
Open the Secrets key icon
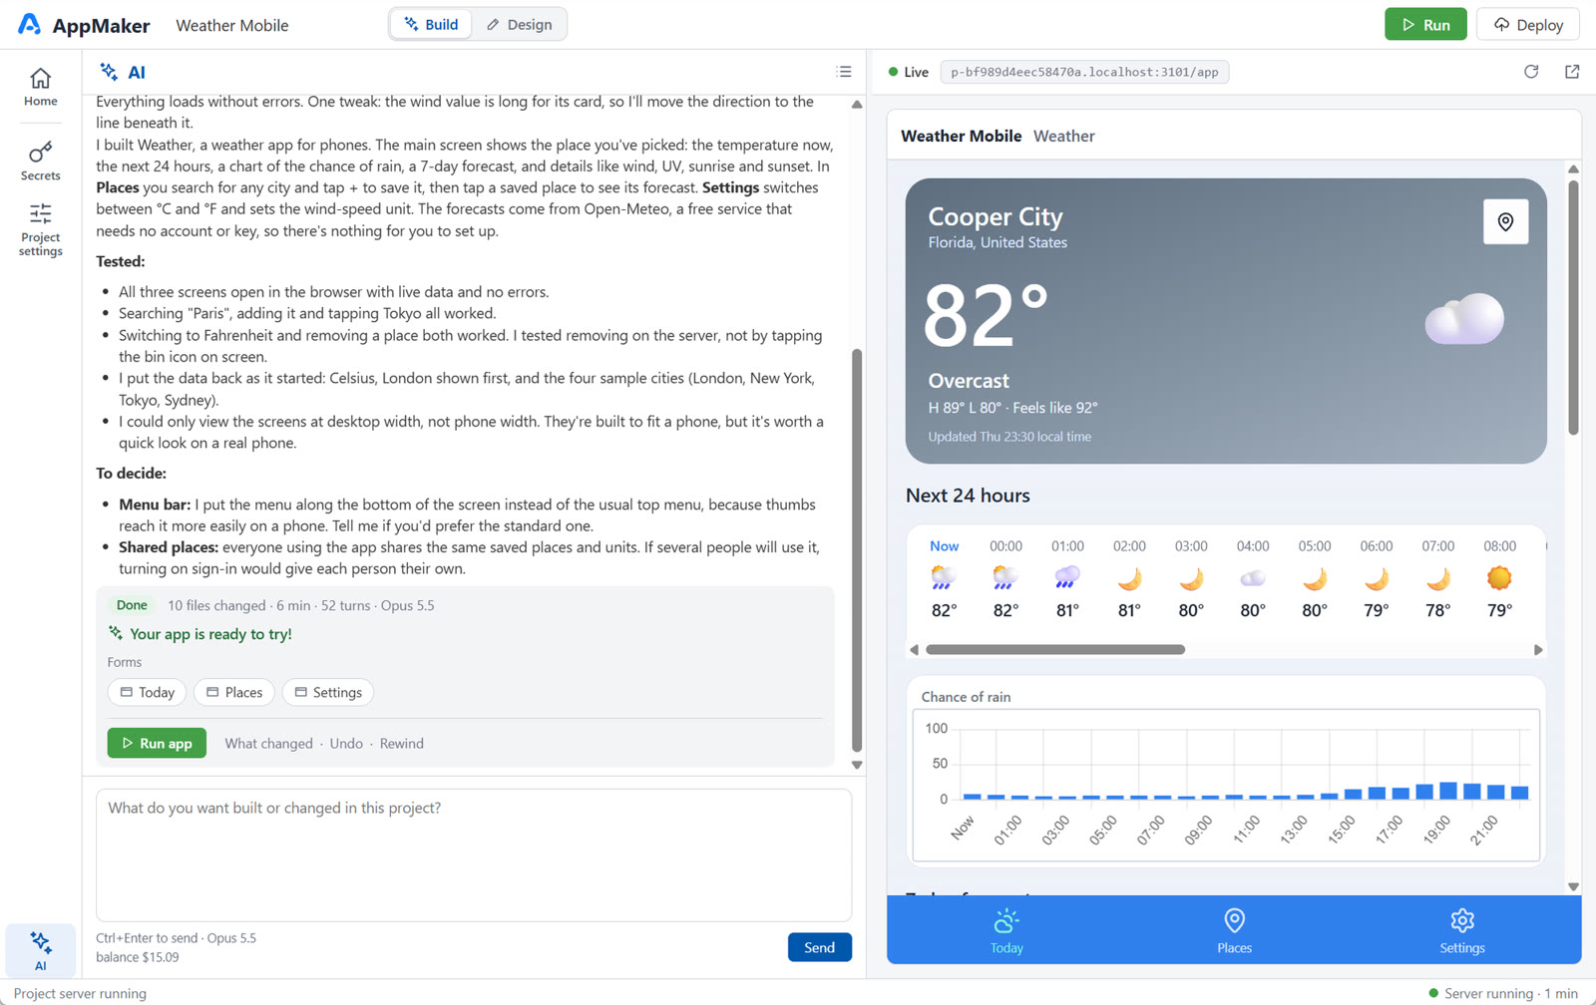click(40, 152)
